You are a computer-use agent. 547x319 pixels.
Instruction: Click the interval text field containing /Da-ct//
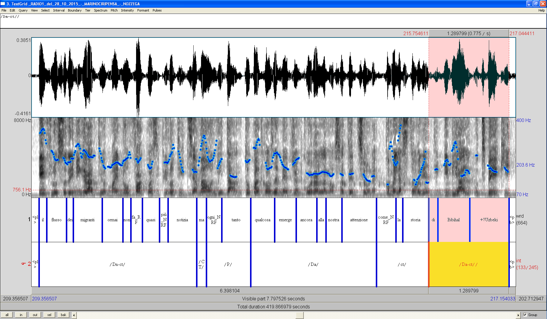(273, 21)
